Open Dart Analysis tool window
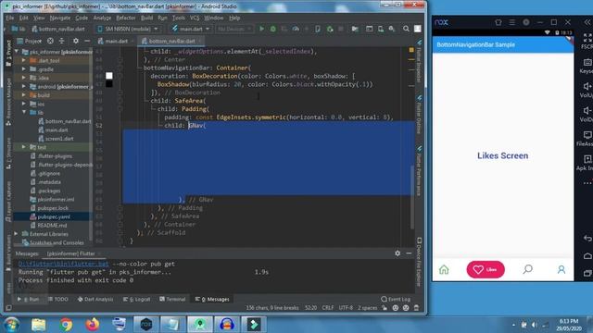This screenshot has width=593, height=333. 95,299
